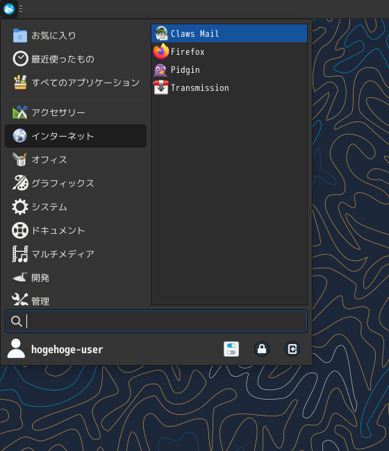Image resolution: width=389 pixels, height=451 pixels.
Task: Lock the screen with padlock icon
Action: tap(262, 349)
